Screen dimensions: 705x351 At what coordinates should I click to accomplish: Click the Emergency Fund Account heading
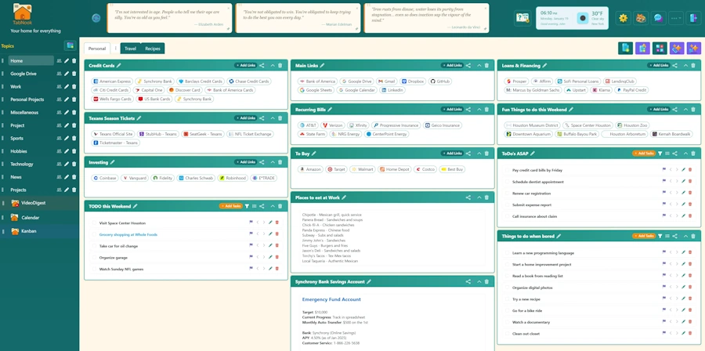point(331,299)
